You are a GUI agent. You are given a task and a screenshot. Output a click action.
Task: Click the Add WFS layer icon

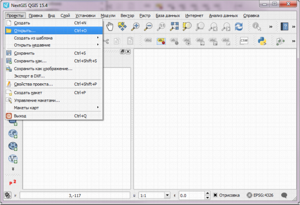click(x=13, y=159)
